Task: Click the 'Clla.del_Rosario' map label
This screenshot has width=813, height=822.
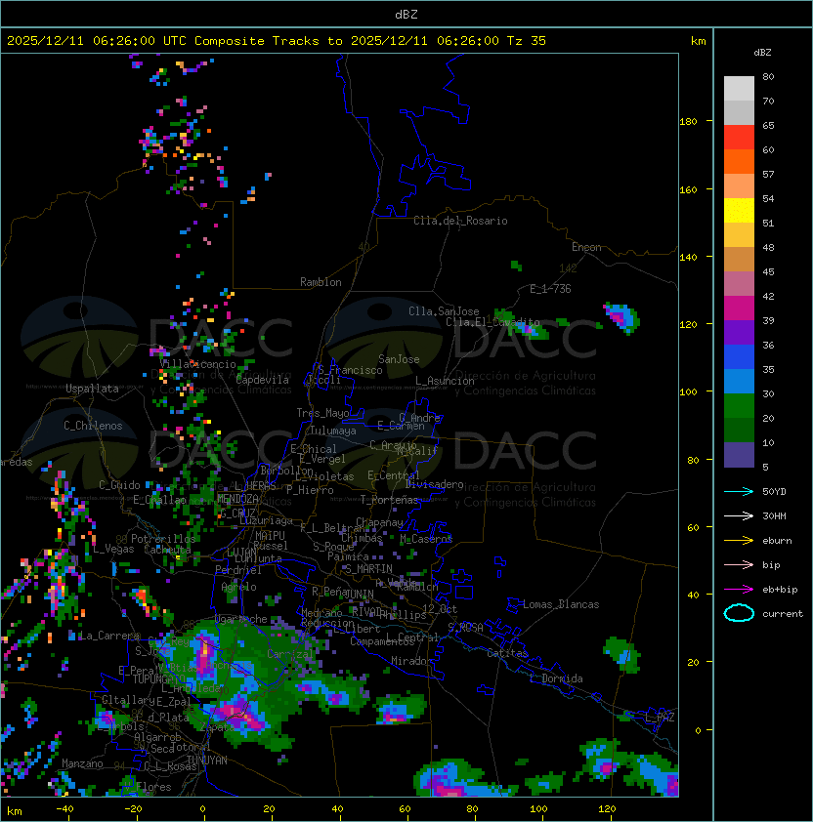Action: click(460, 221)
